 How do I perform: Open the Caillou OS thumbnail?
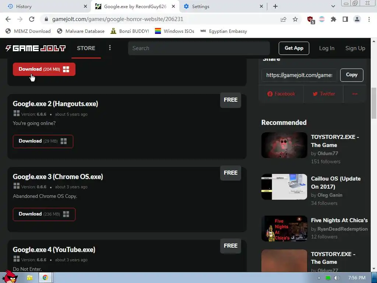coord(284,187)
